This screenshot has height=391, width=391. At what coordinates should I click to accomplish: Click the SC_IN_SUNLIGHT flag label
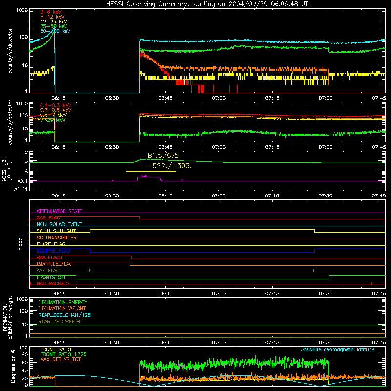(56, 231)
